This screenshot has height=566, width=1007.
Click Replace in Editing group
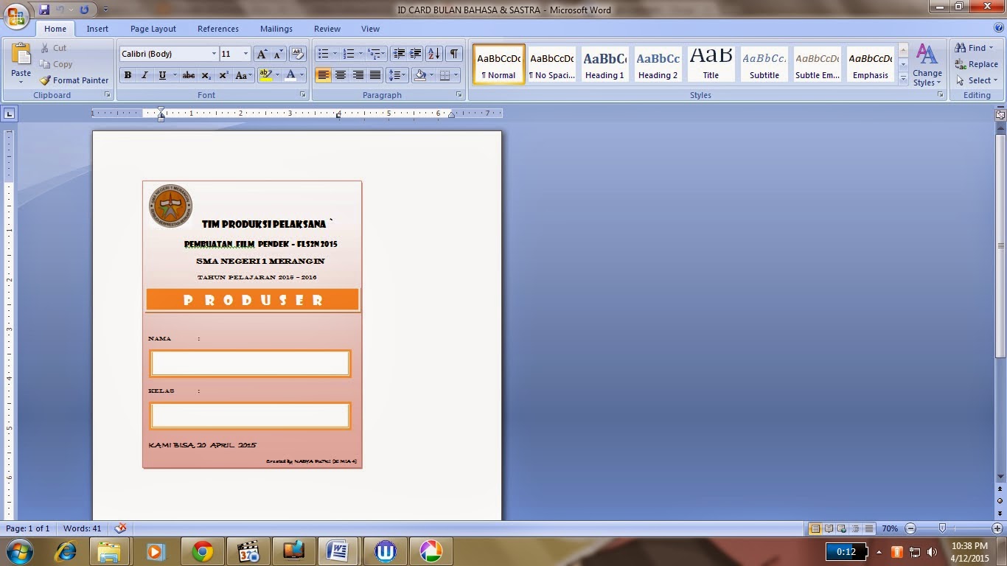[976, 64]
